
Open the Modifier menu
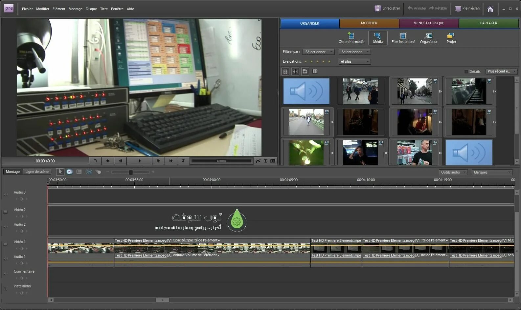click(x=42, y=9)
